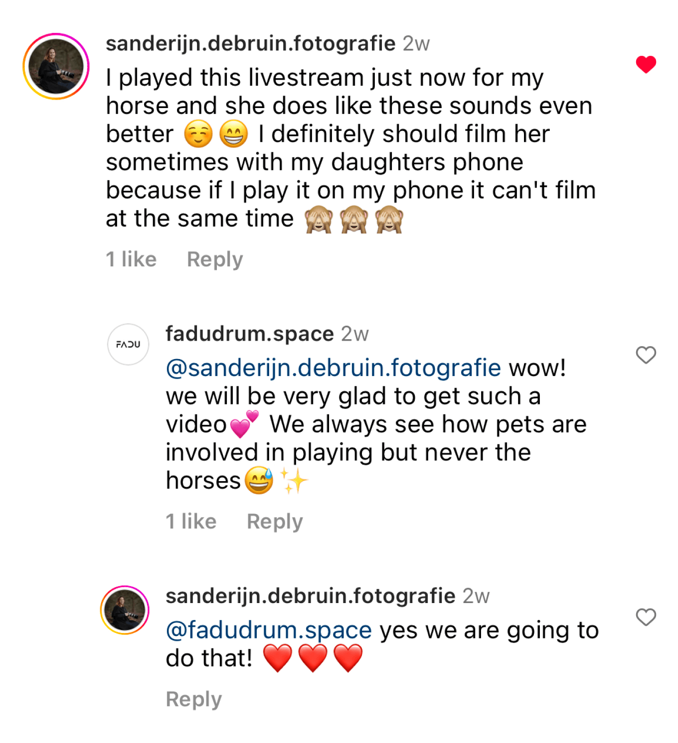Like fadudrum.space's reply with the heart icon

pyautogui.click(x=646, y=355)
